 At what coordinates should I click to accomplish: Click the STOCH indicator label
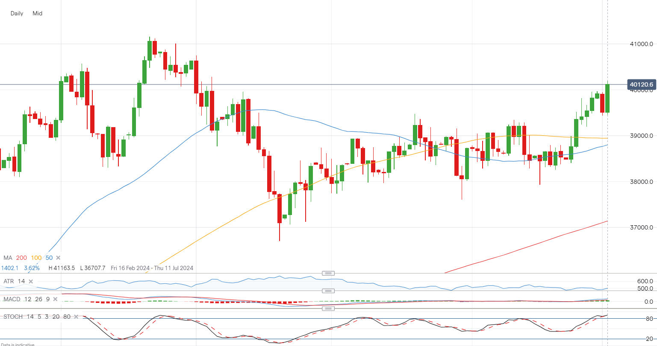click(13, 317)
